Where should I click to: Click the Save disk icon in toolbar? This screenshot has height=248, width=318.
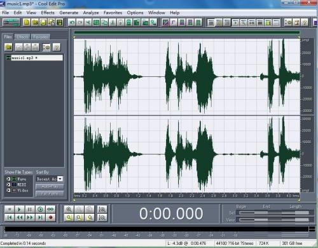(43, 22)
